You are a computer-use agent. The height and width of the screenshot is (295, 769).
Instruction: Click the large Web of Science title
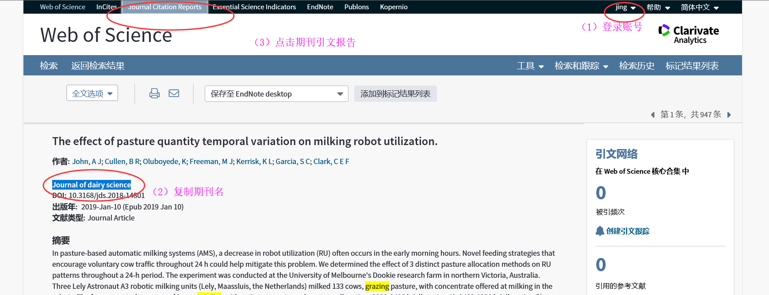(x=106, y=35)
